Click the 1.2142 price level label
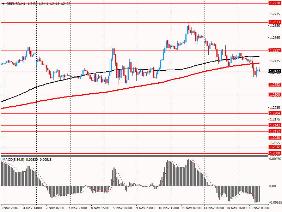 (274, 125)
